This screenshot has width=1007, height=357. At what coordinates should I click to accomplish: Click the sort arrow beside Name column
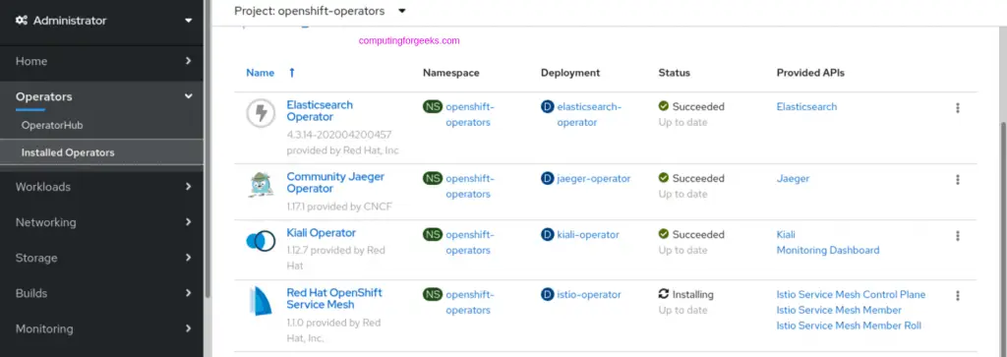292,73
